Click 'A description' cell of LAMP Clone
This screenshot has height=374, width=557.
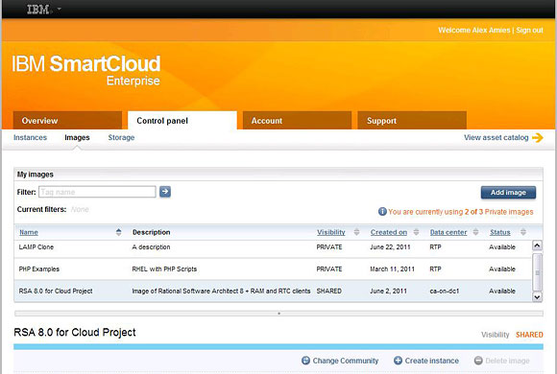151,247
